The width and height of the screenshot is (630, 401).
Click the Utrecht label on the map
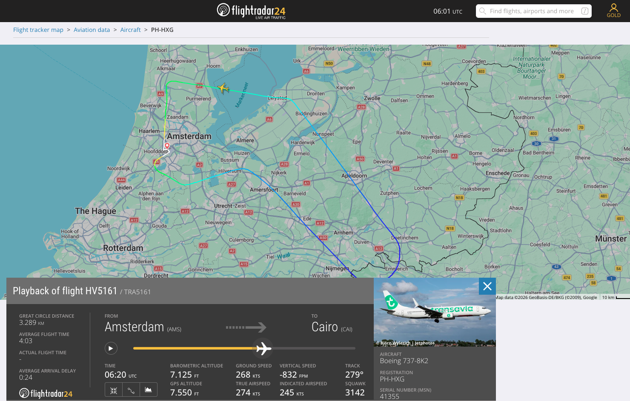click(223, 206)
